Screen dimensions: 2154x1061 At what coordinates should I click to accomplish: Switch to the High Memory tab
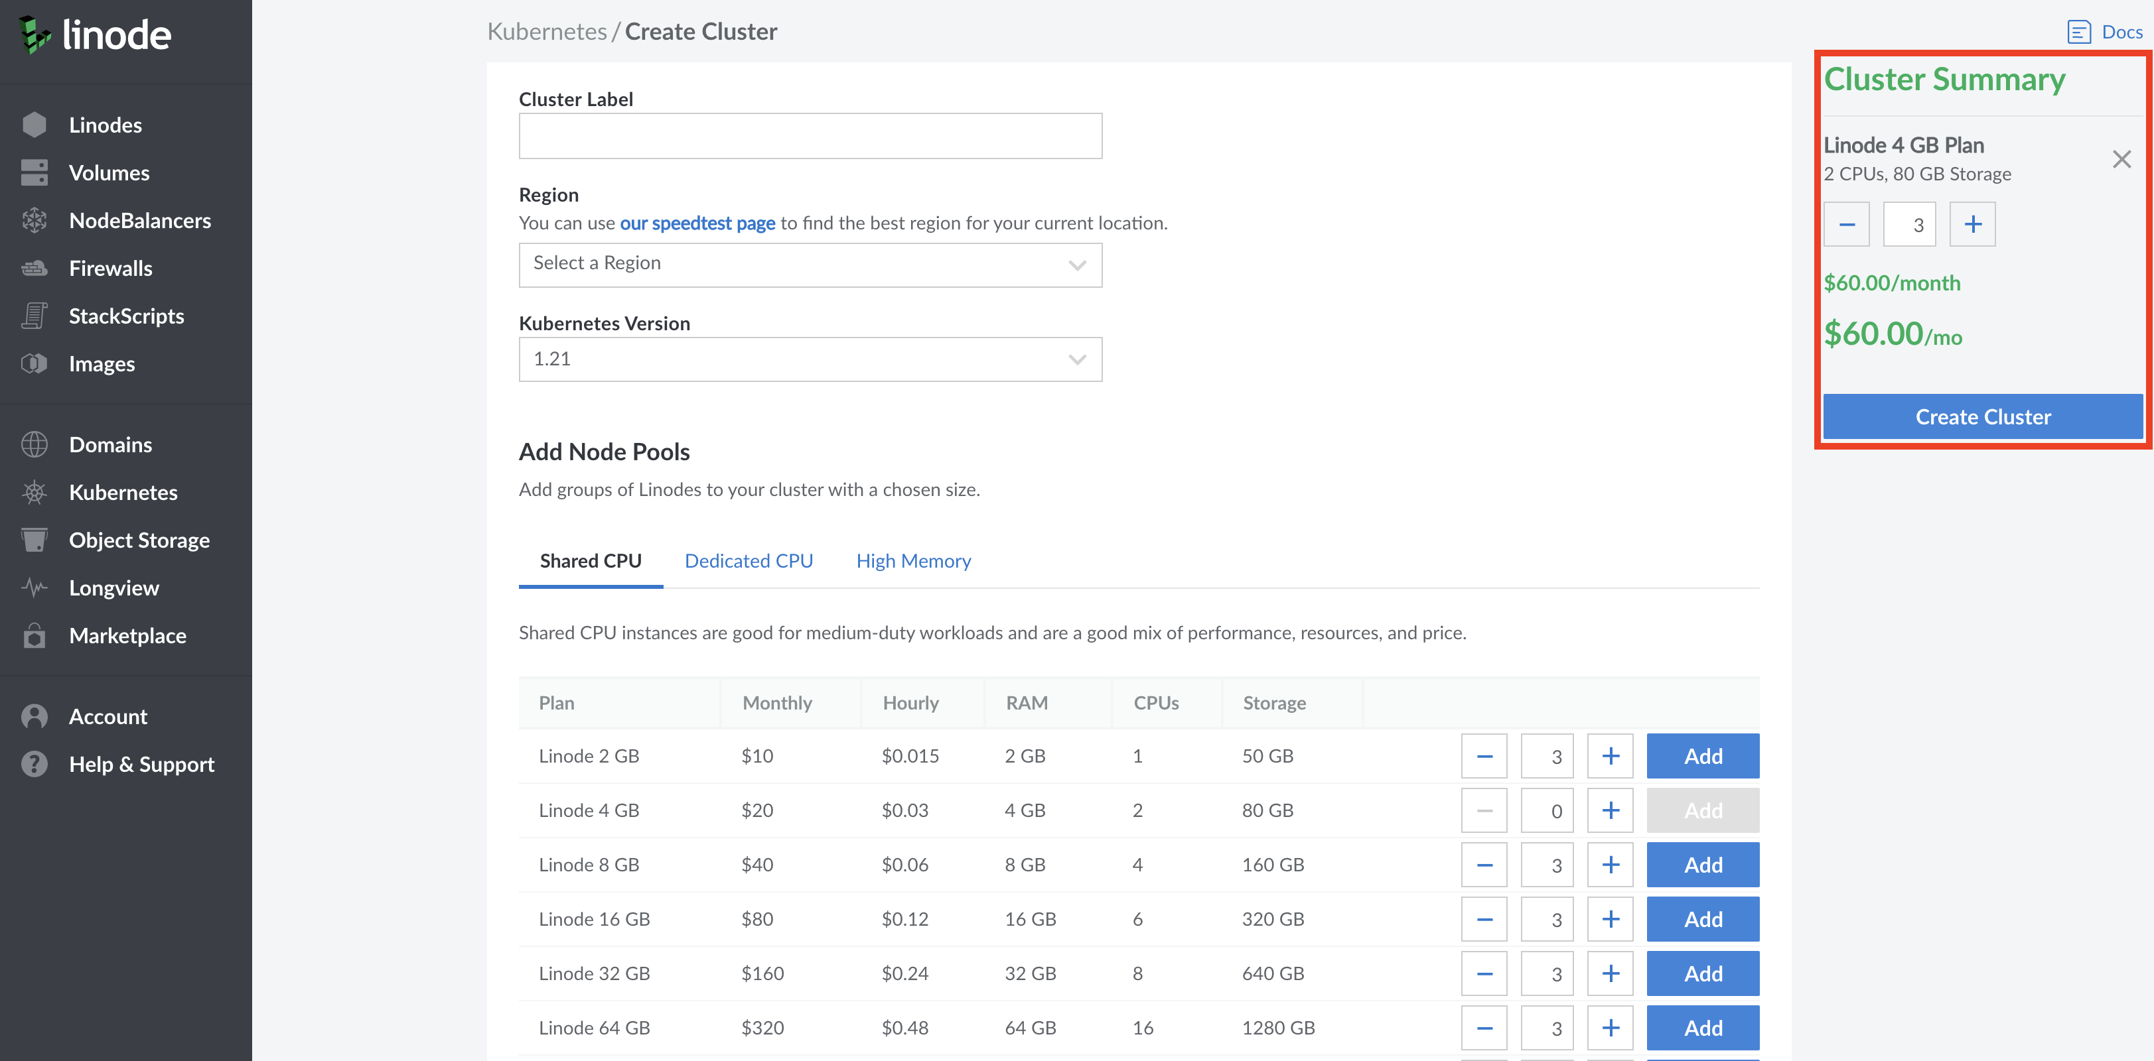pyautogui.click(x=913, y=560)
